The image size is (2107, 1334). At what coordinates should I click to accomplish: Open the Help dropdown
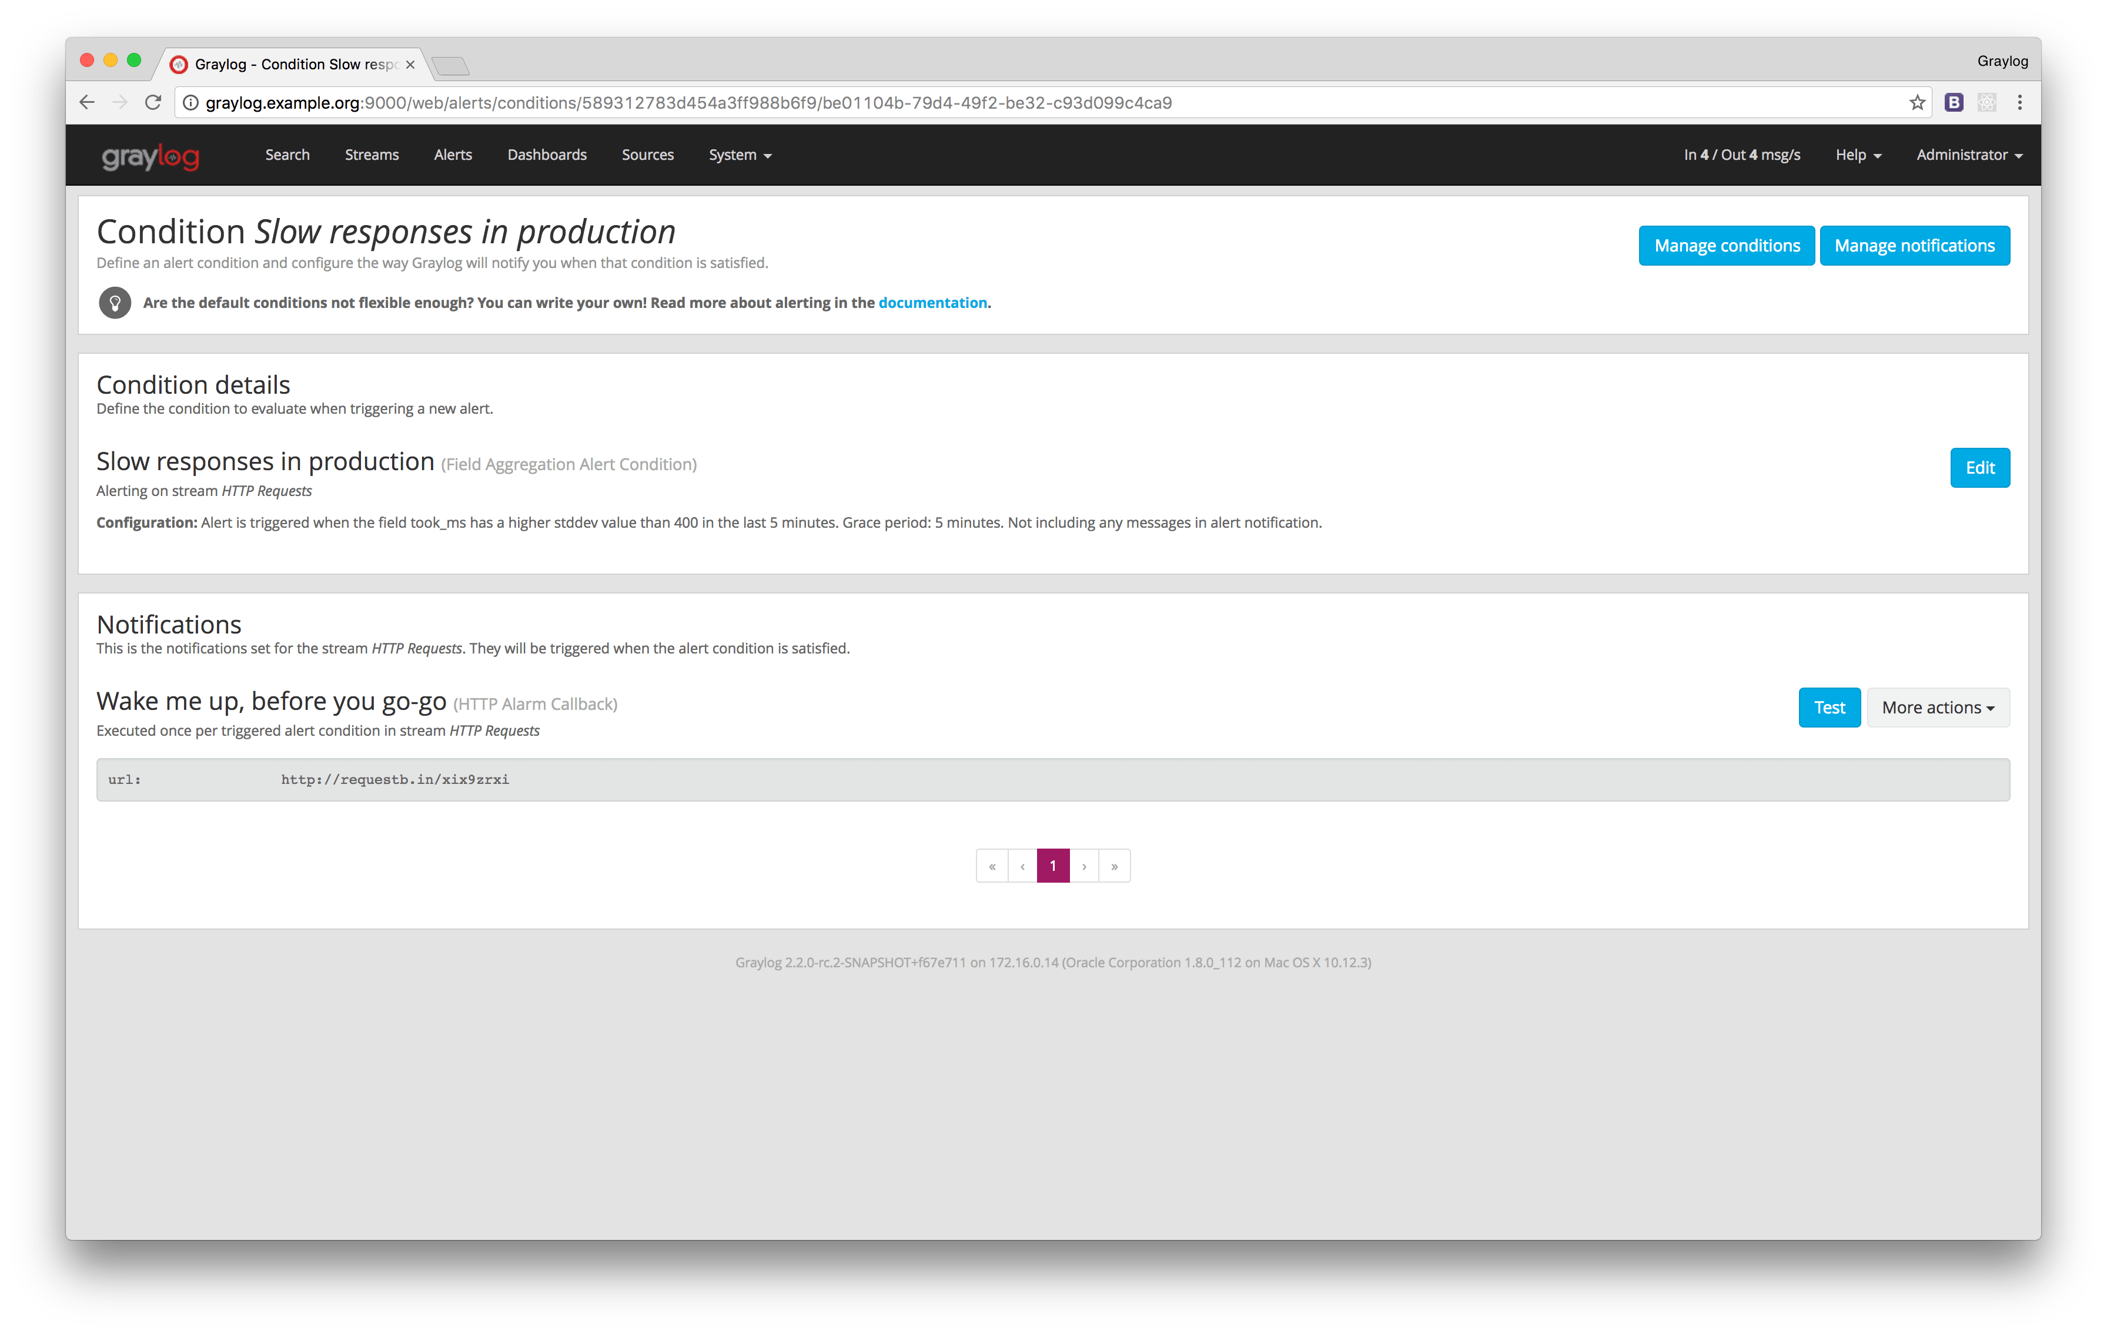pos(1858,155)
